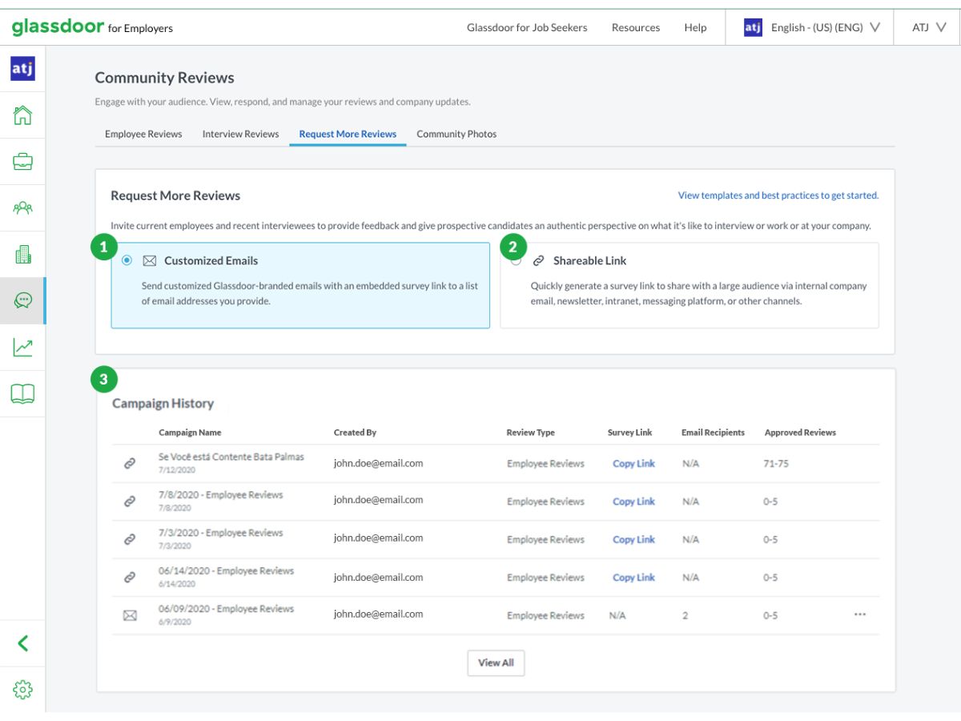Click campaign name Se Você está Contente Bata Palmas
The height and width of the screenshot is (721, 961).
point(231,457)
